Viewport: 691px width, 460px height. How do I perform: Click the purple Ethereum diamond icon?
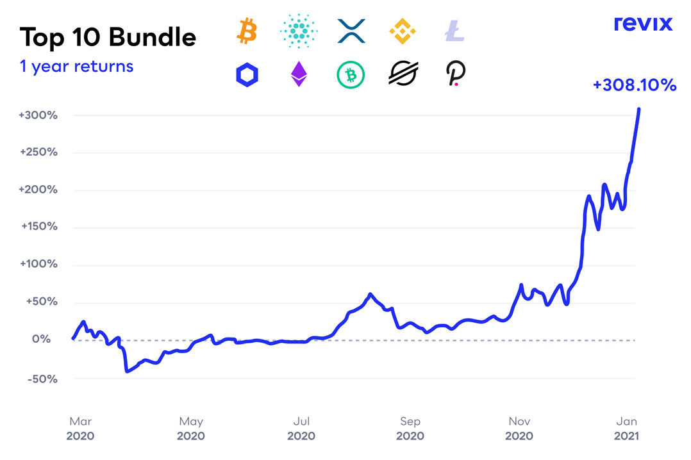(x=299, y=75)
